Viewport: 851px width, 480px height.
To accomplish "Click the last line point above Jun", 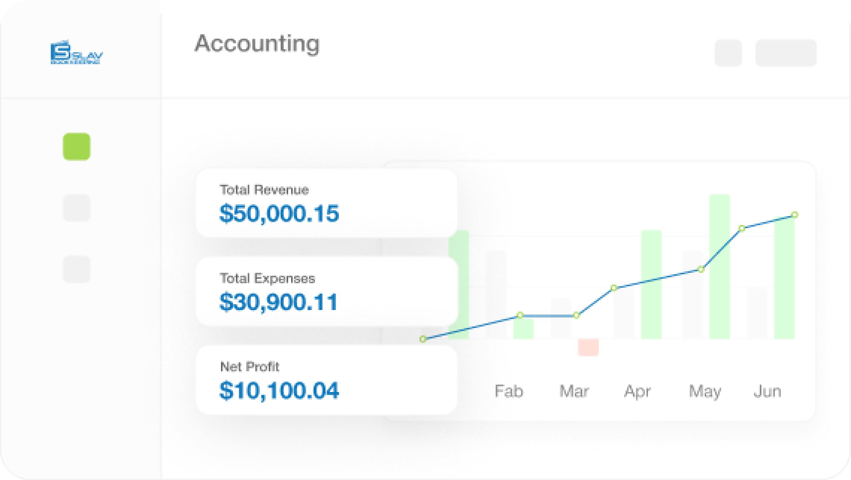I will click(795, 215).
